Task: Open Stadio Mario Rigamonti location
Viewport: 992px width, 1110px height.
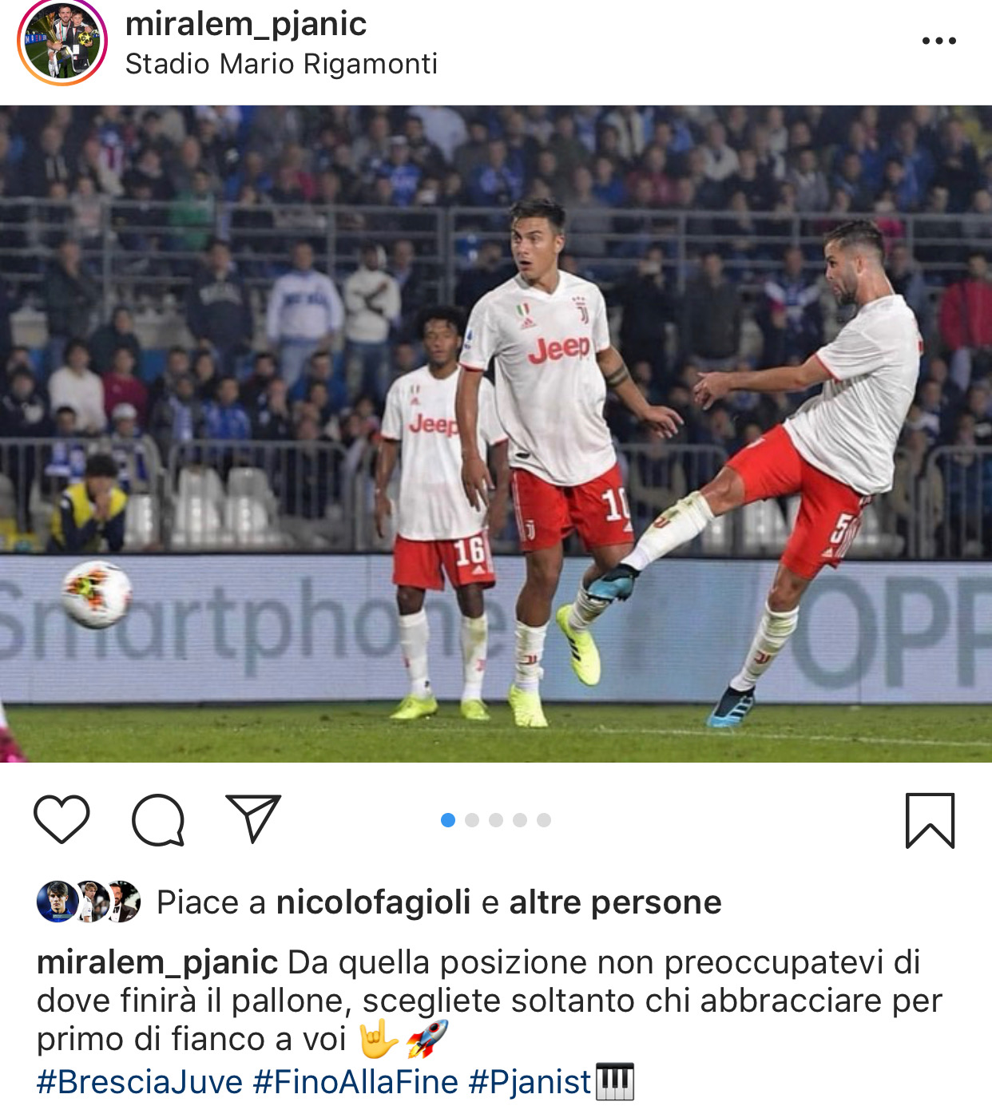Action: (x=281, y=64)
